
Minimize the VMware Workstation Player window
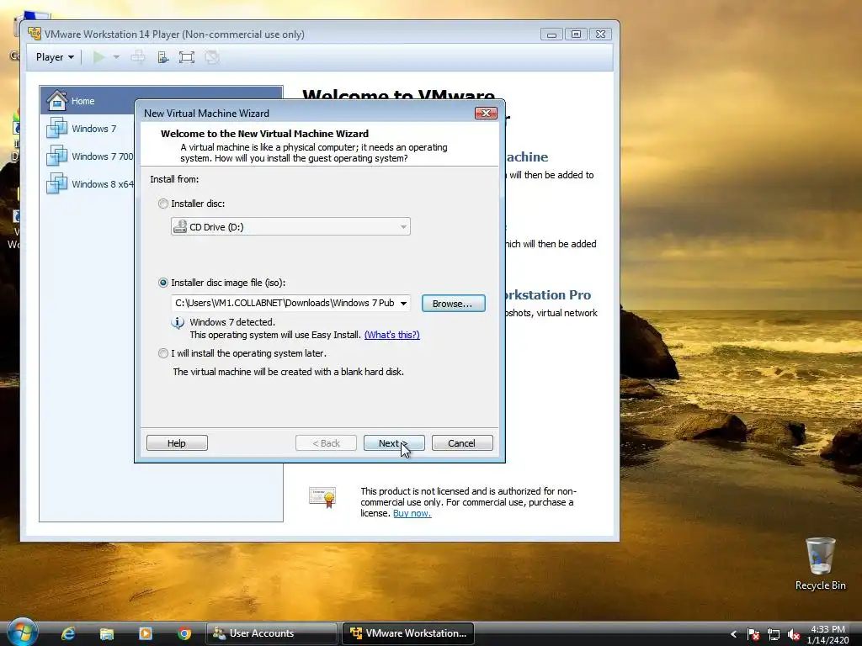tap(552, 34)
